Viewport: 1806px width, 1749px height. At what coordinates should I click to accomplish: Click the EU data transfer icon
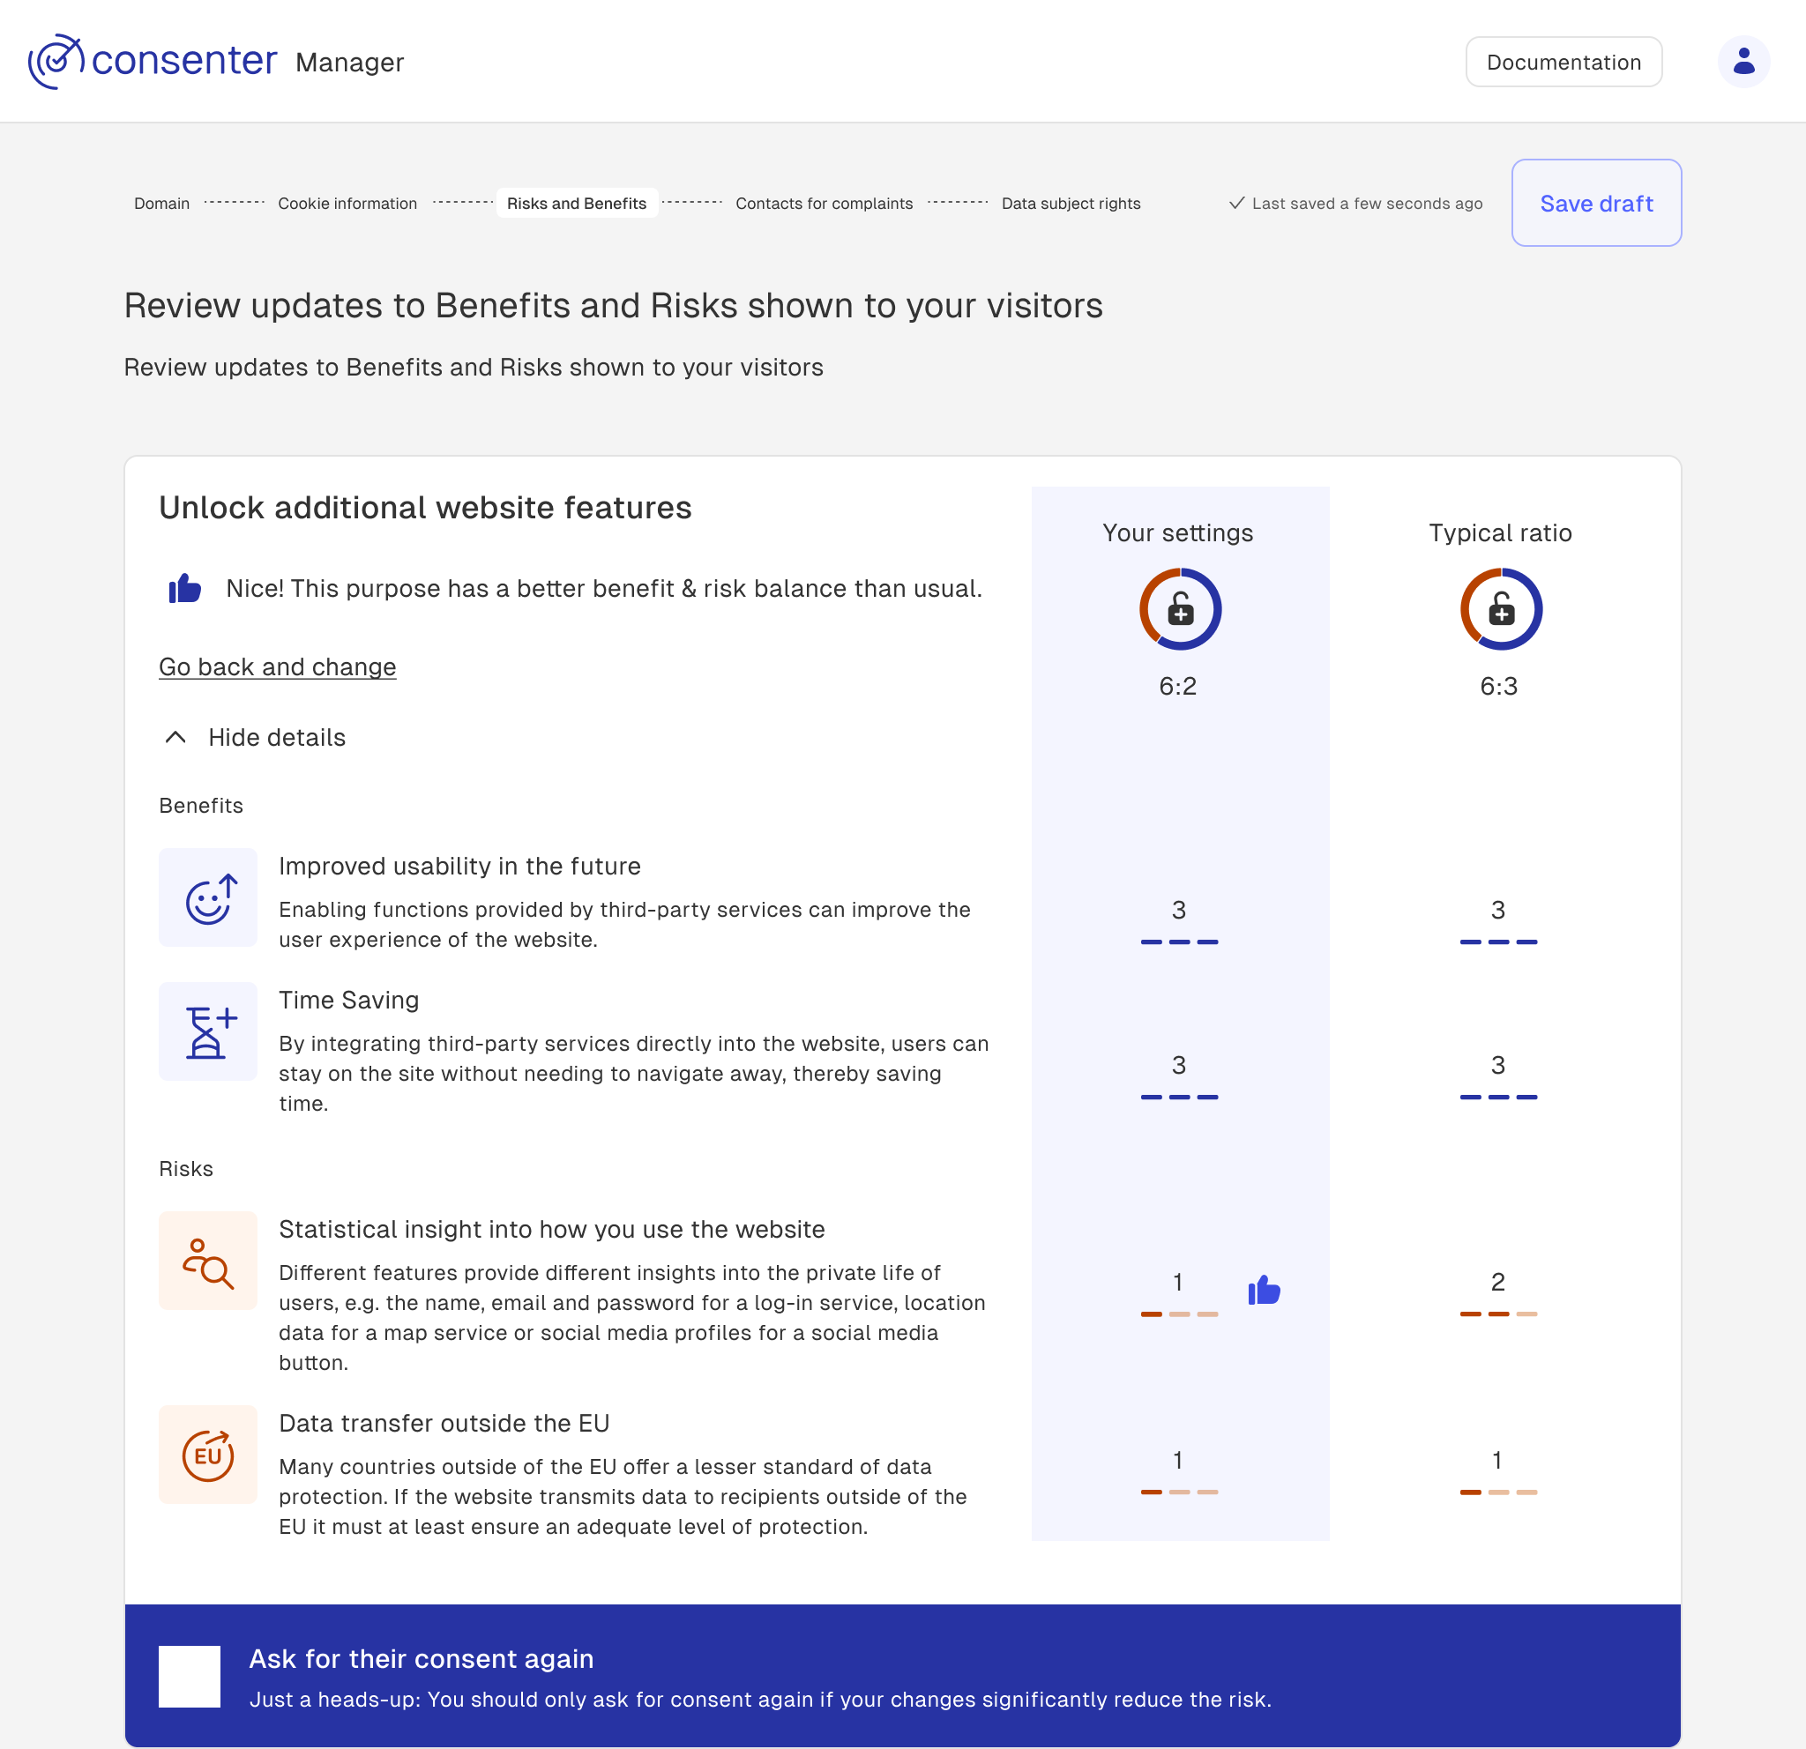pos(208,1455)
